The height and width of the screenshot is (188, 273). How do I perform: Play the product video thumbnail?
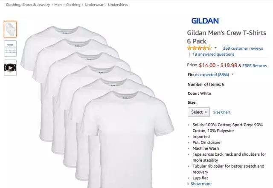click(x=10, y=68)
